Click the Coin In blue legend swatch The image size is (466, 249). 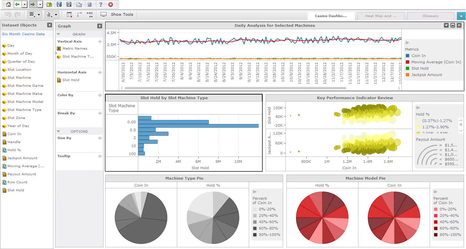(407, 56)
